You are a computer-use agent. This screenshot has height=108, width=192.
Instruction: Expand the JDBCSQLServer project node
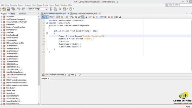coord(1,77)
